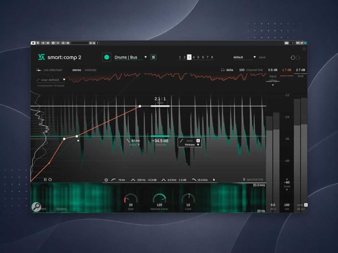Open the sonible profile icon next to Drums | Bus
This screenshot has width=338, height=253.
click(153, 57)
